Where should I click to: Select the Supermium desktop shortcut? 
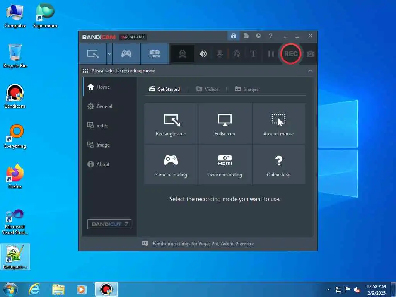45,16
